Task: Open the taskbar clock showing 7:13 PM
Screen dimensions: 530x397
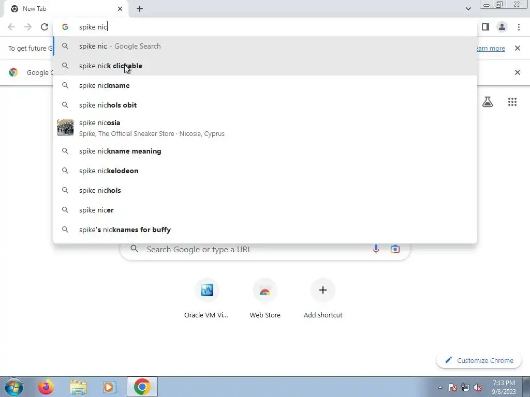Action: point(504,387)
